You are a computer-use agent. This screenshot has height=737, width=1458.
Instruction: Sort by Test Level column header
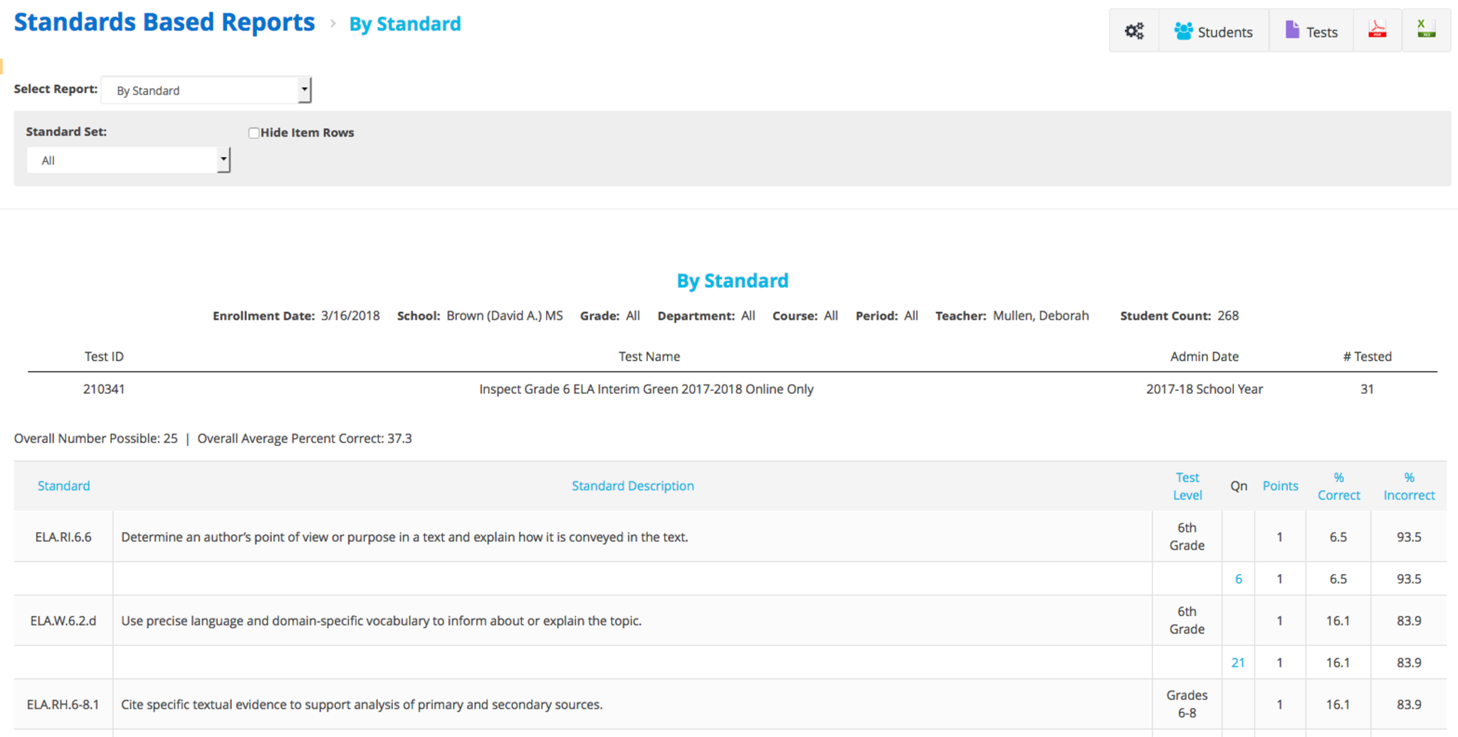pyautogui.click(x=1187, y=486)
